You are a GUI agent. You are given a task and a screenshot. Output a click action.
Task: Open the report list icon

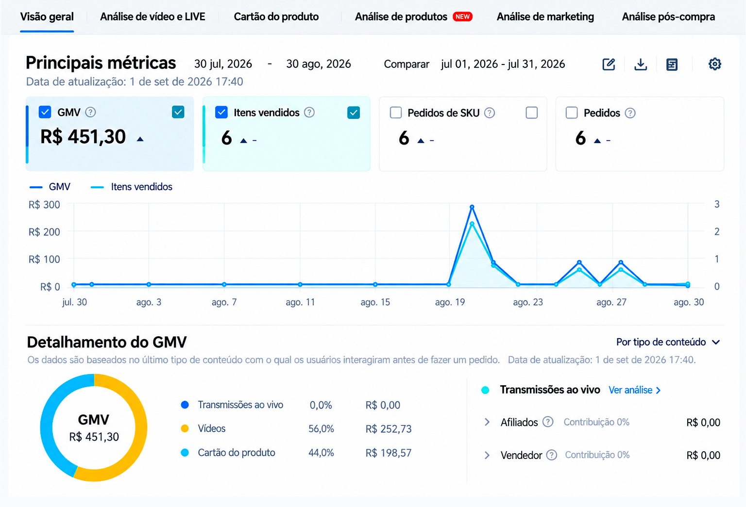point(672,64)
